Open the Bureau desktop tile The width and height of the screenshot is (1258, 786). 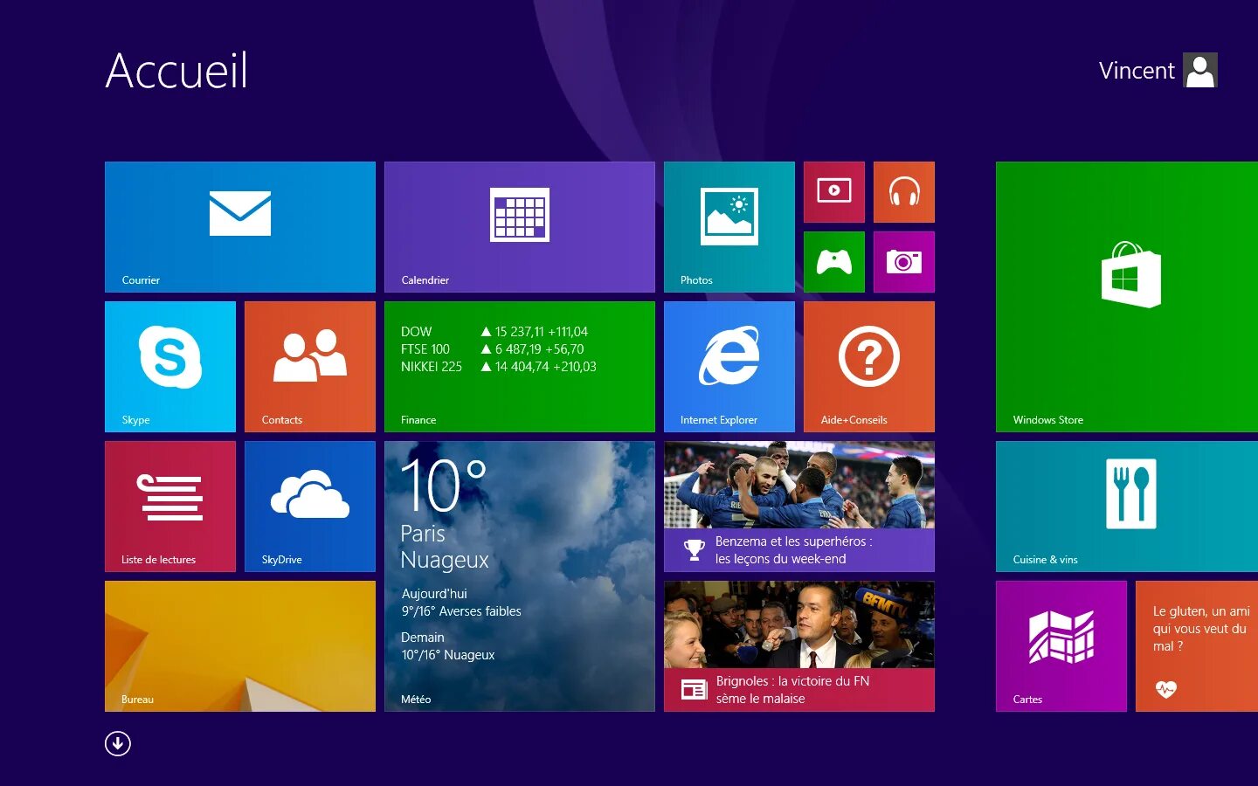click(x=240, y=646)
